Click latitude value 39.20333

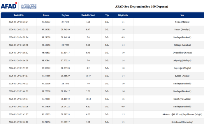[46, 22]
